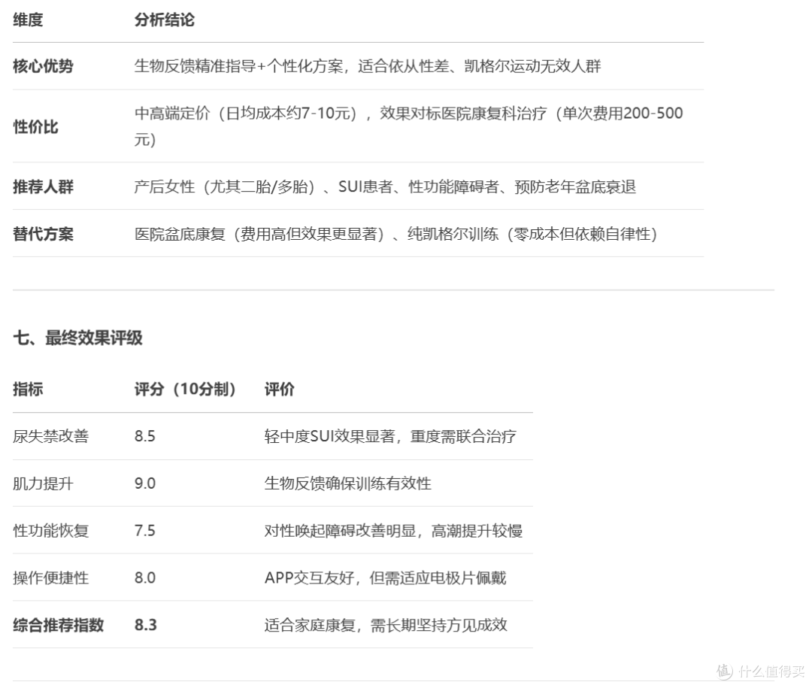Click the score 7.5
Viewport: 812px width, 688px height.
(145, 531)
